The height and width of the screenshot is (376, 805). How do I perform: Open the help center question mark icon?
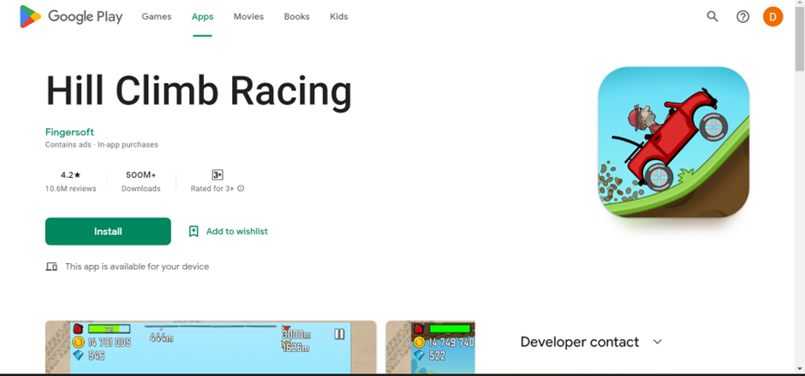[742, 17]
